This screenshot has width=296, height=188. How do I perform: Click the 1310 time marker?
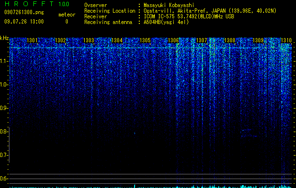tap(287, 40)
